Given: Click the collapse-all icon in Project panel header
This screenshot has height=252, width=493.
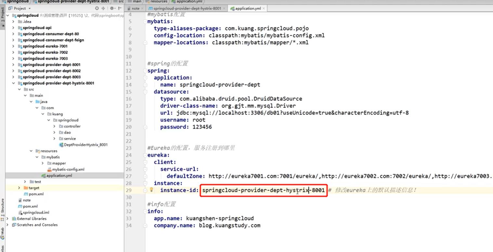Looking at the screenshot, I should (104, 8).
